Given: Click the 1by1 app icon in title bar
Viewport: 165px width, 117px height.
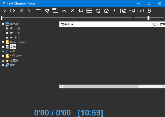Looking at the screenshot, I should point(4,4).
